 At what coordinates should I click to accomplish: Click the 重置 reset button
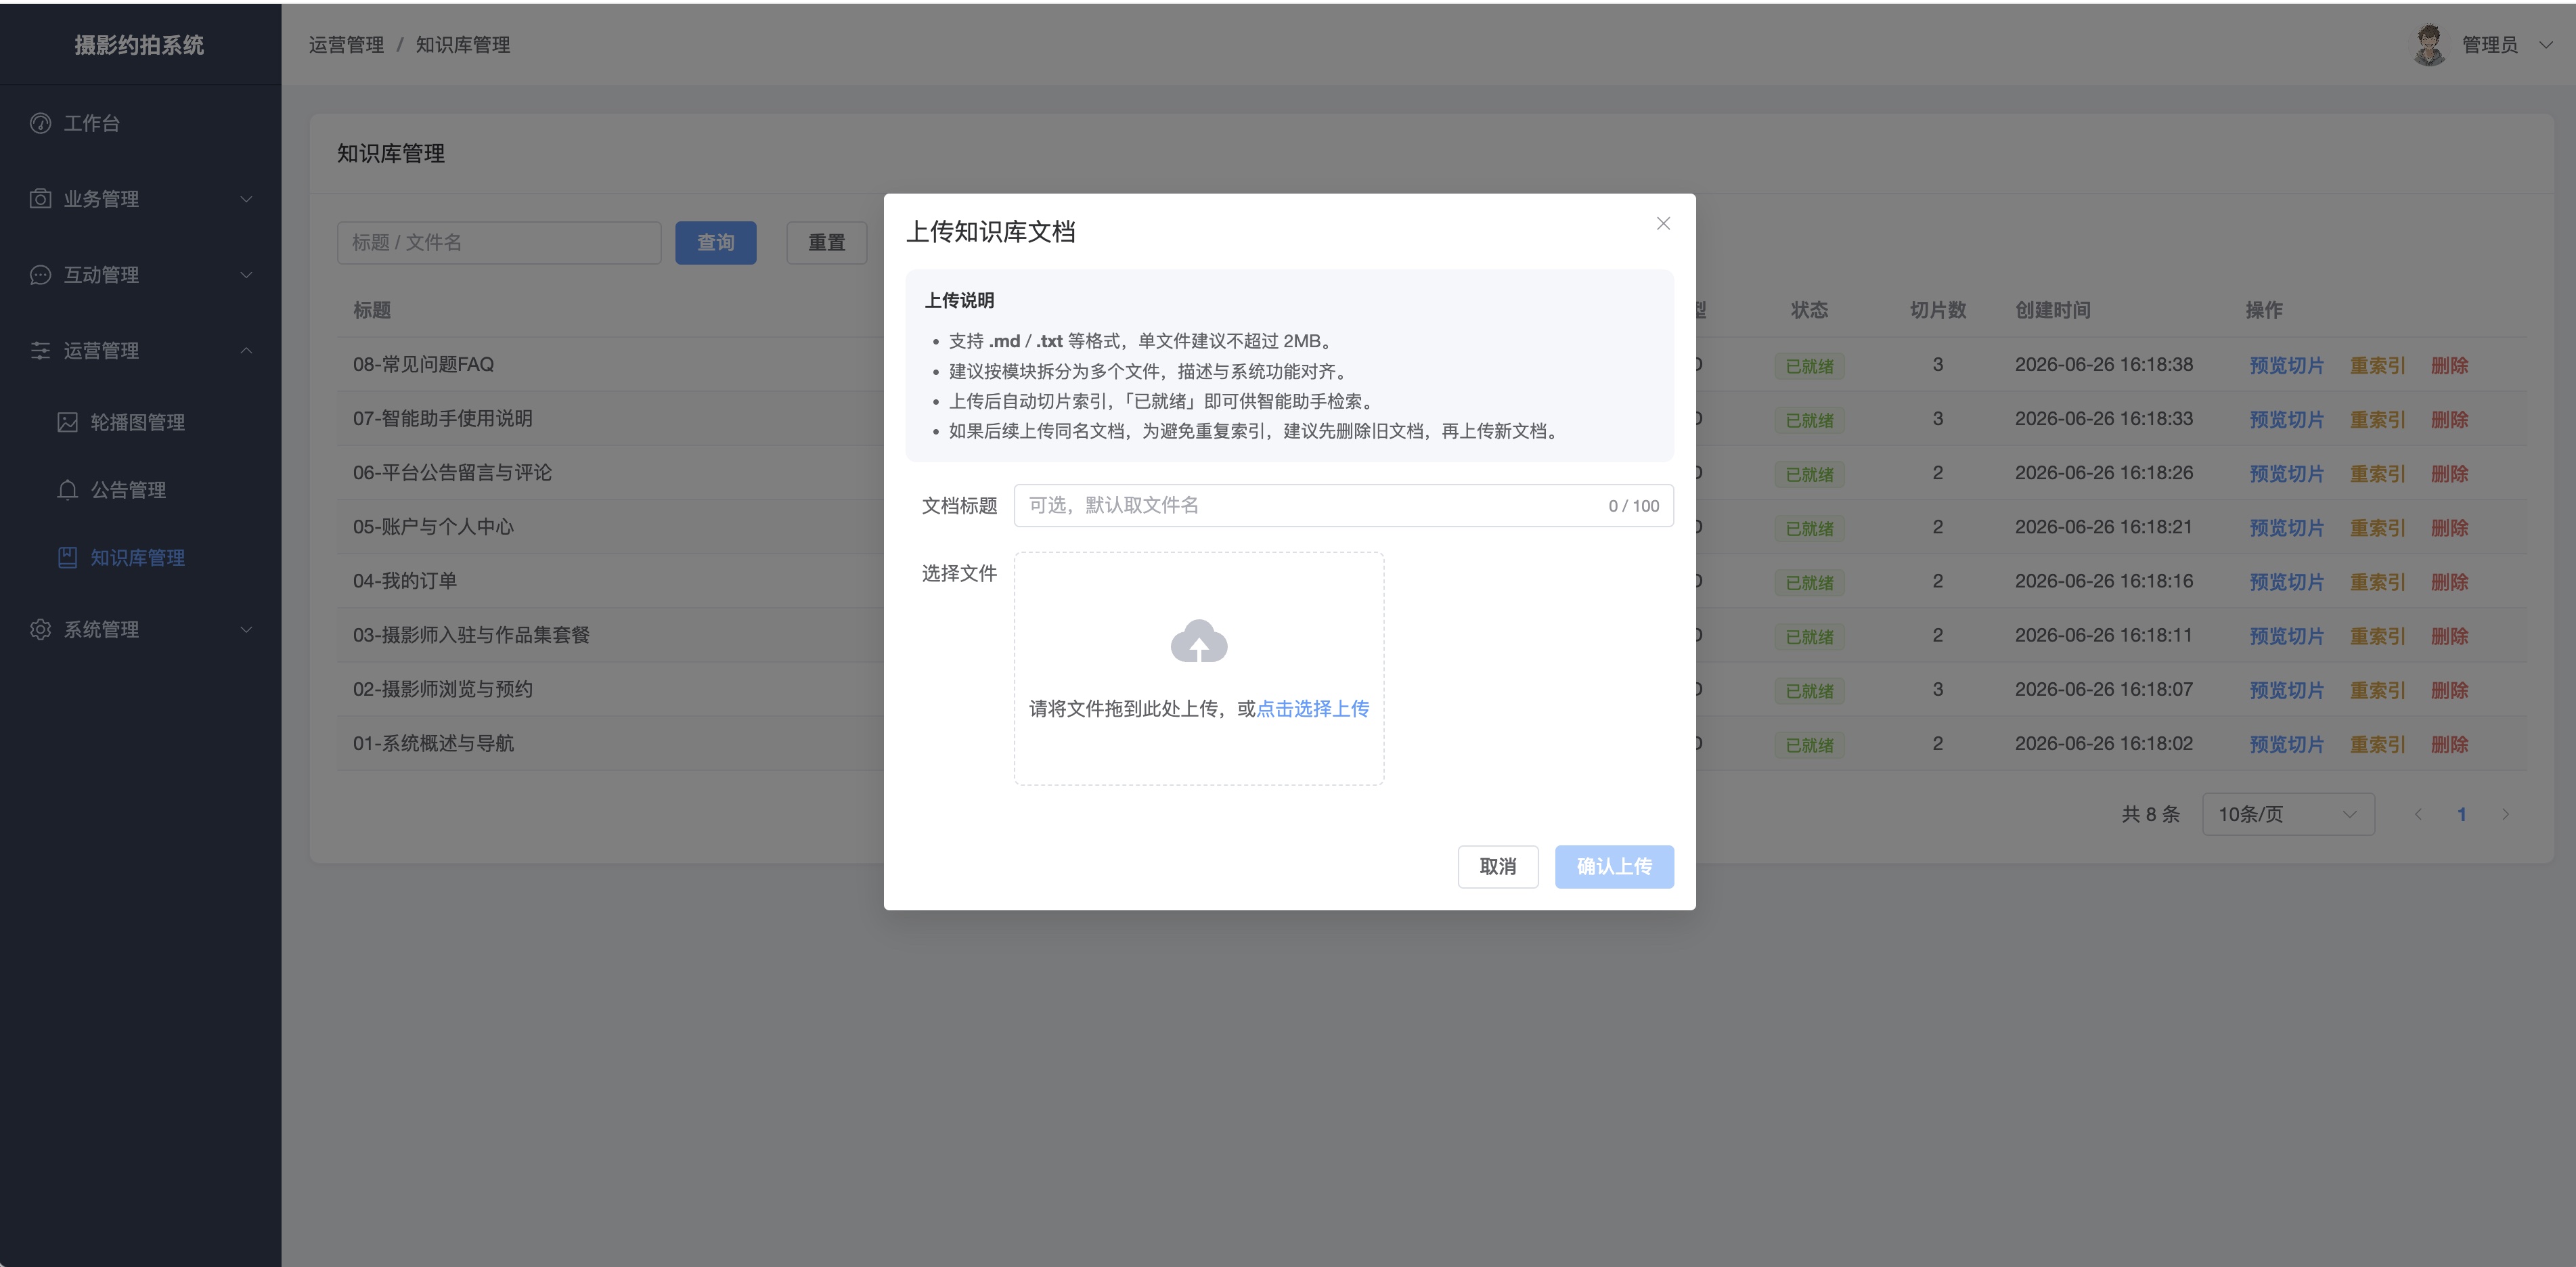[x=826, y=243]
